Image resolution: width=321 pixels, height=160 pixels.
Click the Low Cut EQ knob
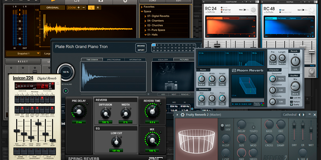coord(116,142)
